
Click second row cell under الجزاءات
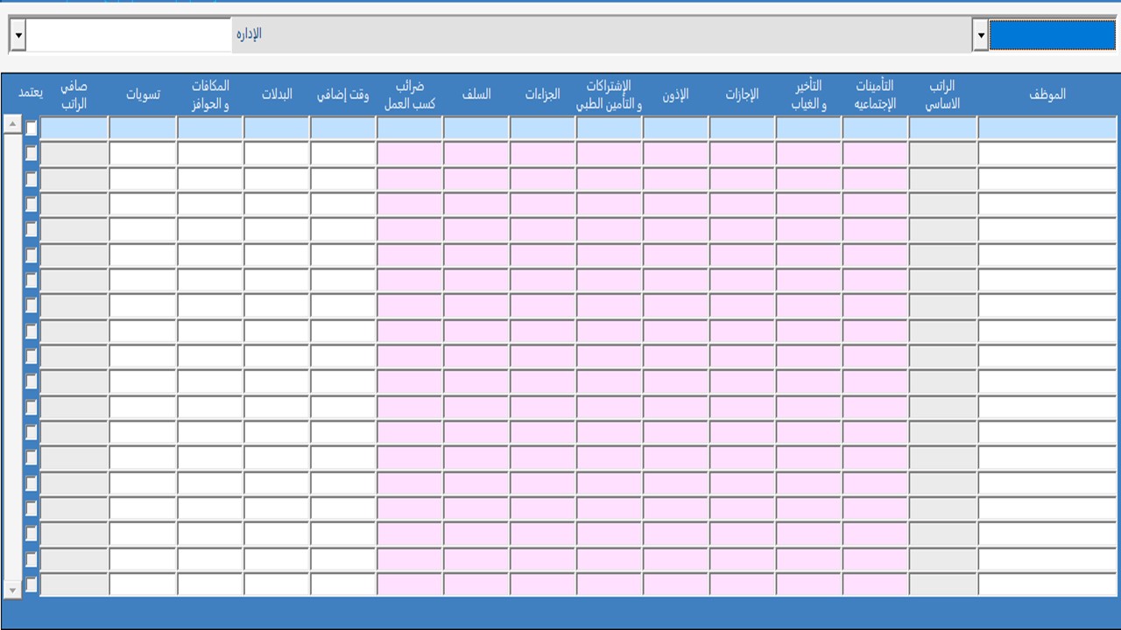(543, 153)
